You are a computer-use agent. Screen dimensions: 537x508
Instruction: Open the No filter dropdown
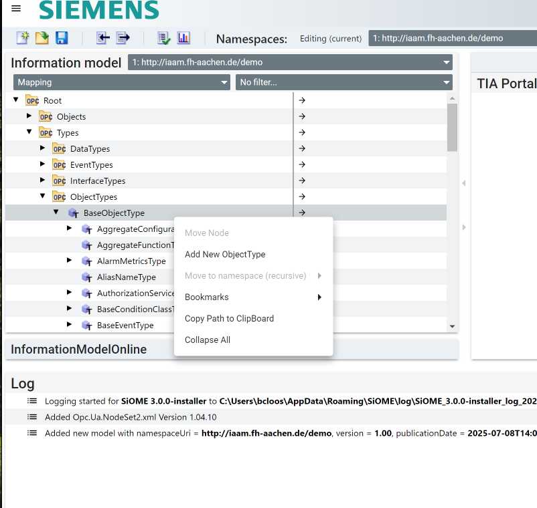(343, 82)
